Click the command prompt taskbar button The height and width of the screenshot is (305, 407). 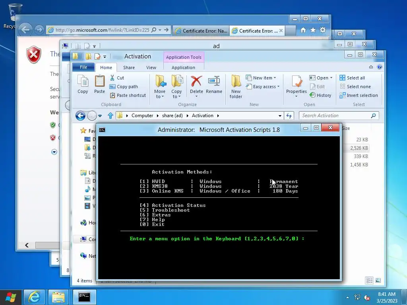click(x=84, y=297)
